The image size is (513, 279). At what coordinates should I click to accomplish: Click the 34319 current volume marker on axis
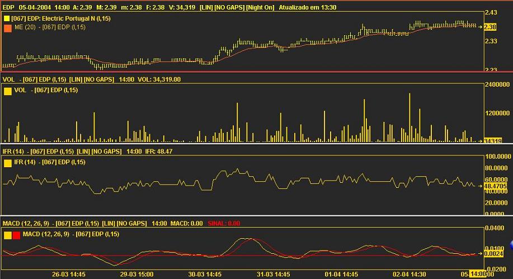click(493, 141)
